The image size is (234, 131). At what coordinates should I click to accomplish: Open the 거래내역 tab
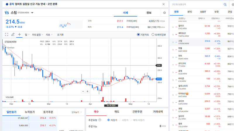pos(158,112)
